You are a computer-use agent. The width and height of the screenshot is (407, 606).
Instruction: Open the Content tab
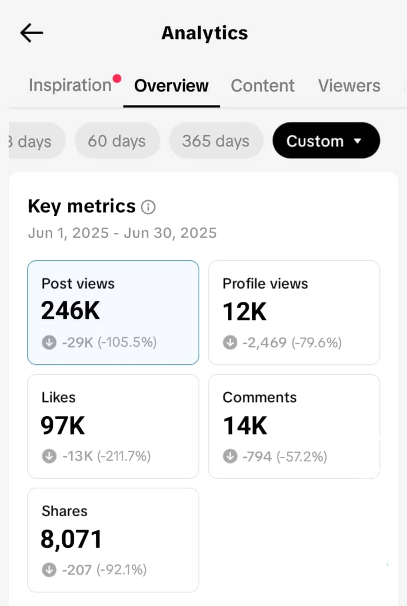[262, 86]
